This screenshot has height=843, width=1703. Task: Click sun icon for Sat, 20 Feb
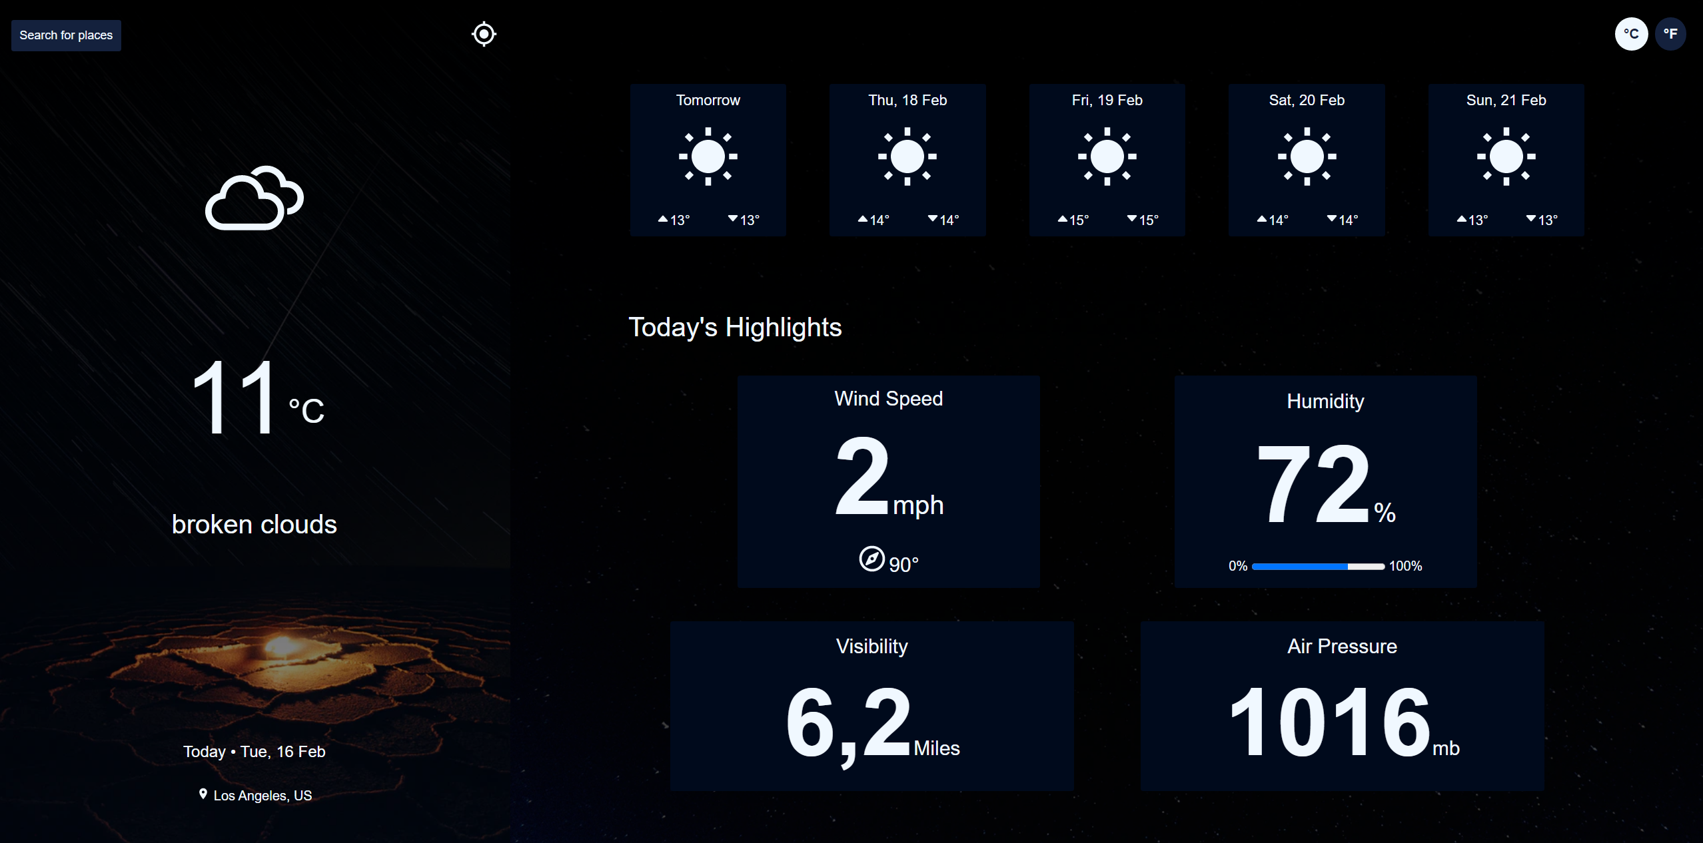1307,156
